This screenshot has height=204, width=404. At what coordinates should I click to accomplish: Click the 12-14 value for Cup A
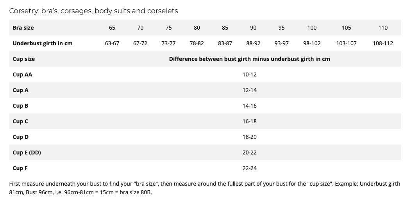point(249,90)
